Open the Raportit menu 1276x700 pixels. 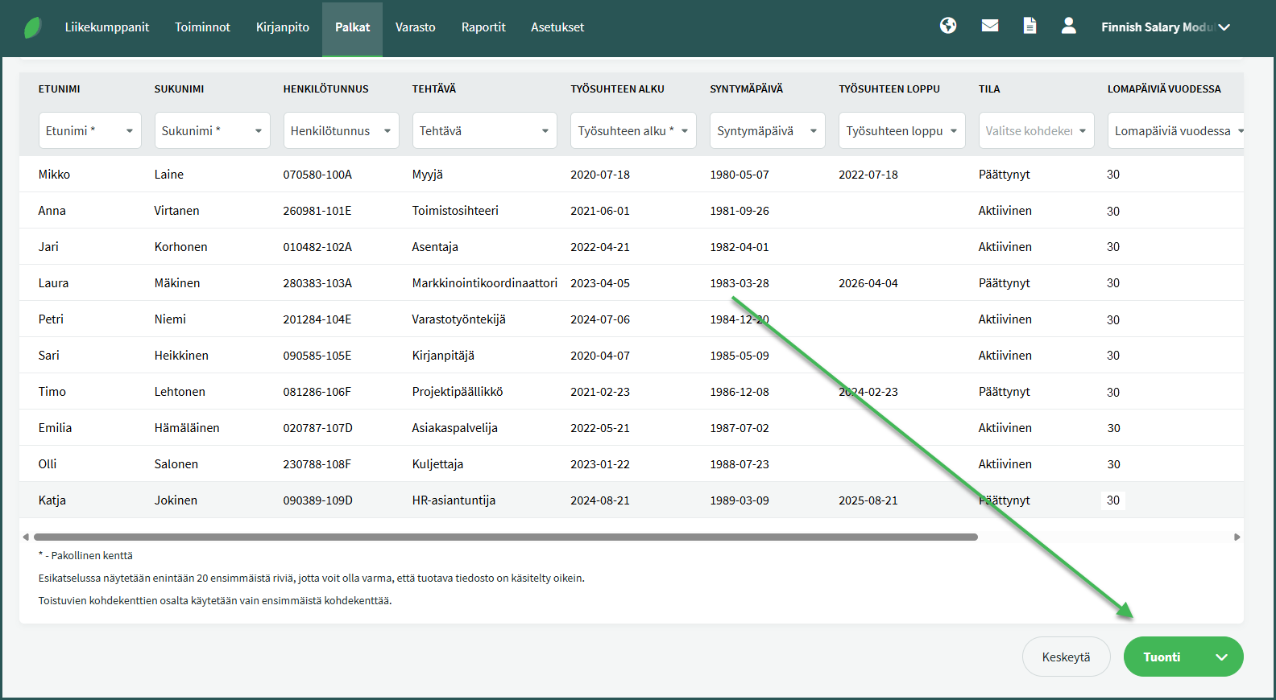click(x=483, y=27)
